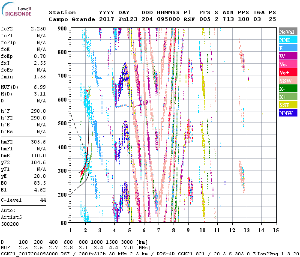The width and height of the screenshot is (300, 257).
Task: Select the C-level value 44
Action: pyautogui.click(x=43, y=200)
